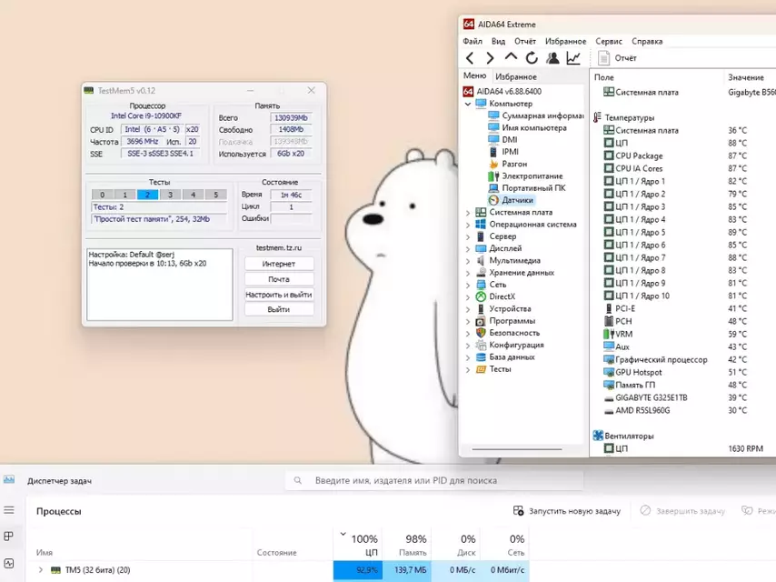This screenshot has height=582, width=776.
Task: Open the Performance page icon in Task Manager sidebar
Action: tap(9, 563)
